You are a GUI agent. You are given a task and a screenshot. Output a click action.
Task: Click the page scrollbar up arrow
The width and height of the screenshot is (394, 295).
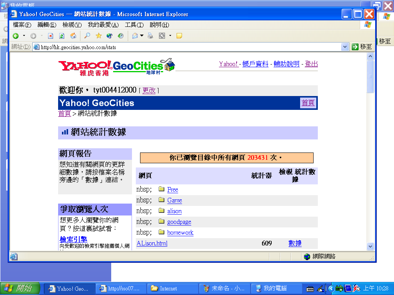tap(370, 56)
